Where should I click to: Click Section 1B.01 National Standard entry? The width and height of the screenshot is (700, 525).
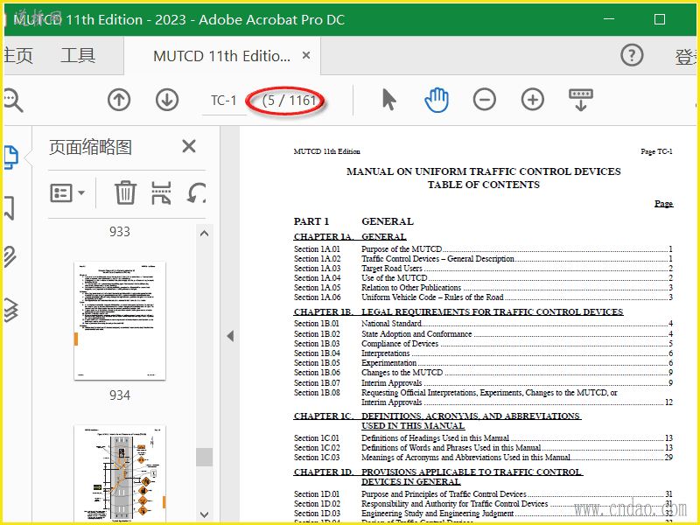[483, 323]
